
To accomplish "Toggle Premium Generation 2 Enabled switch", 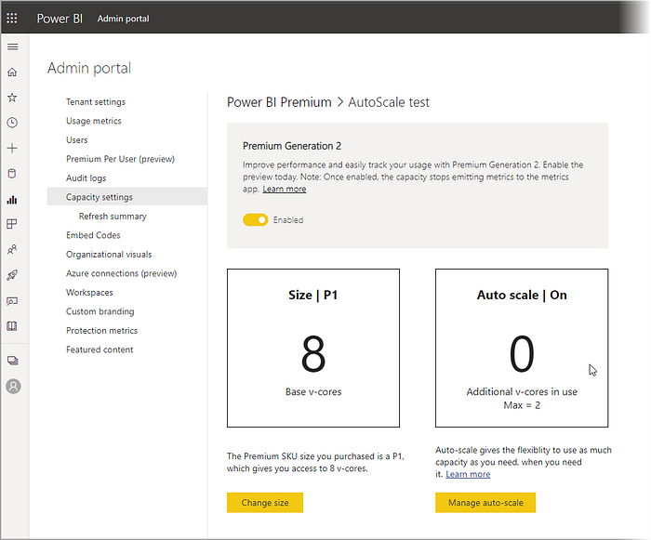I will [x=256, y=219].
